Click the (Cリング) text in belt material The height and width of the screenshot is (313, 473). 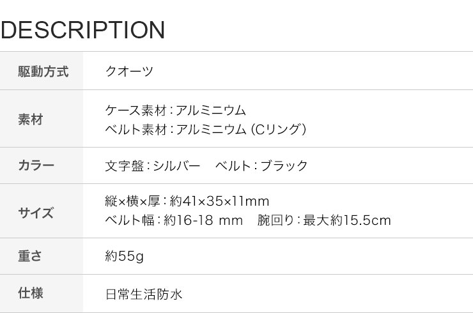pos(279,130)
